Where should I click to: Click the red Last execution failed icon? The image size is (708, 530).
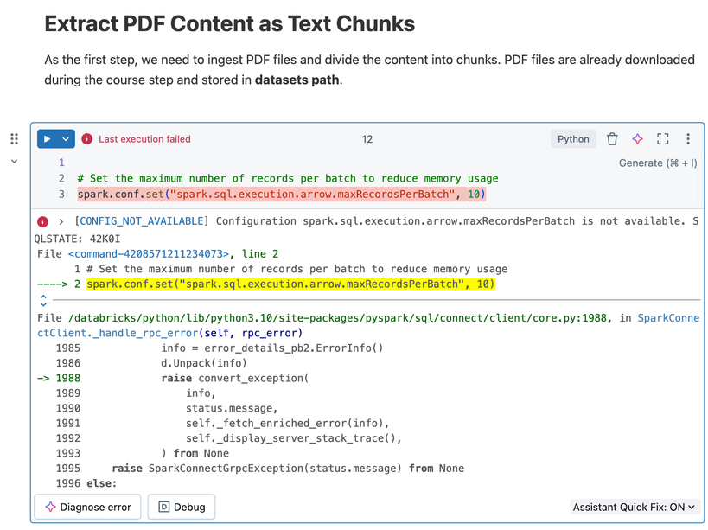[x=87, y=139]
